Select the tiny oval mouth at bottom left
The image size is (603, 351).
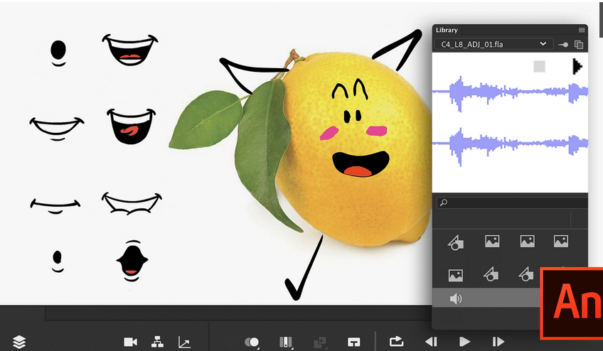(x=58, y=261)
